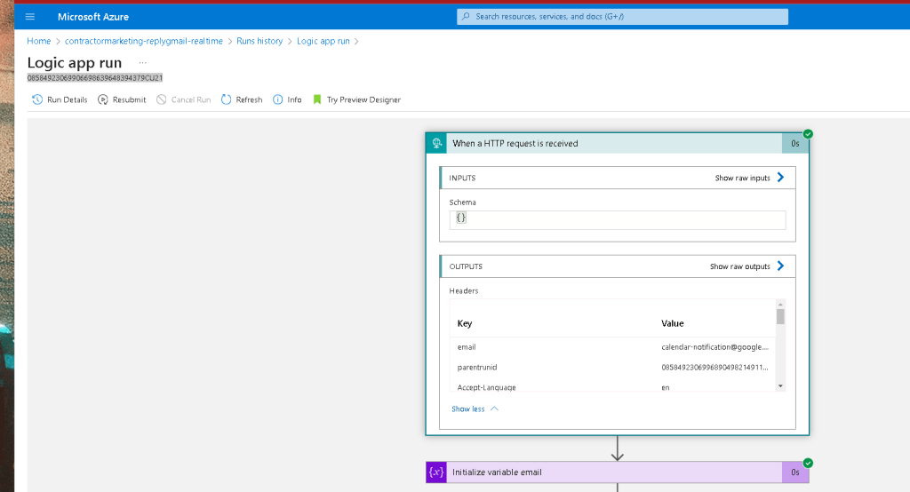Screen dimensions: 910x492
Task: Open raw inputs with the chevron arrow
Action: (x=780, y=178)
